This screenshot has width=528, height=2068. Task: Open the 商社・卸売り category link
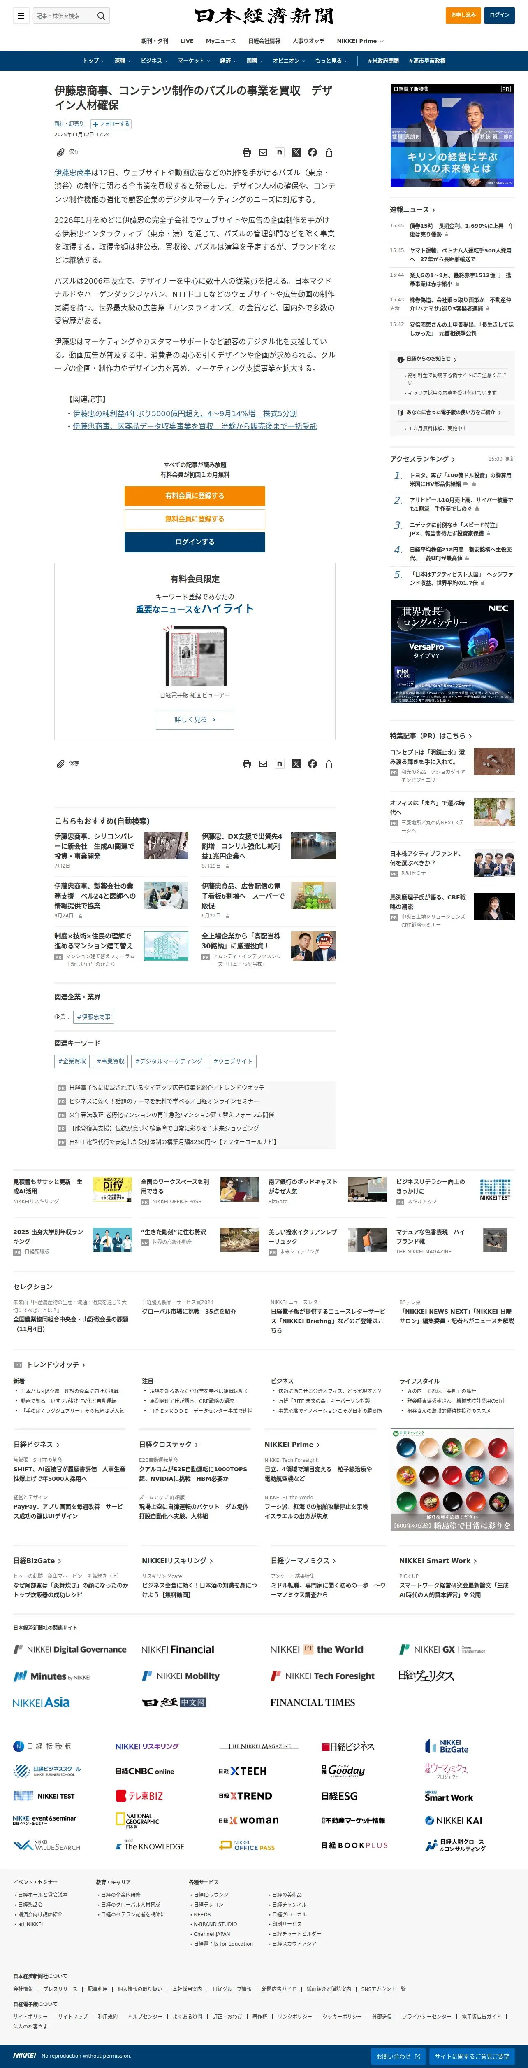[x=69, y=124]
